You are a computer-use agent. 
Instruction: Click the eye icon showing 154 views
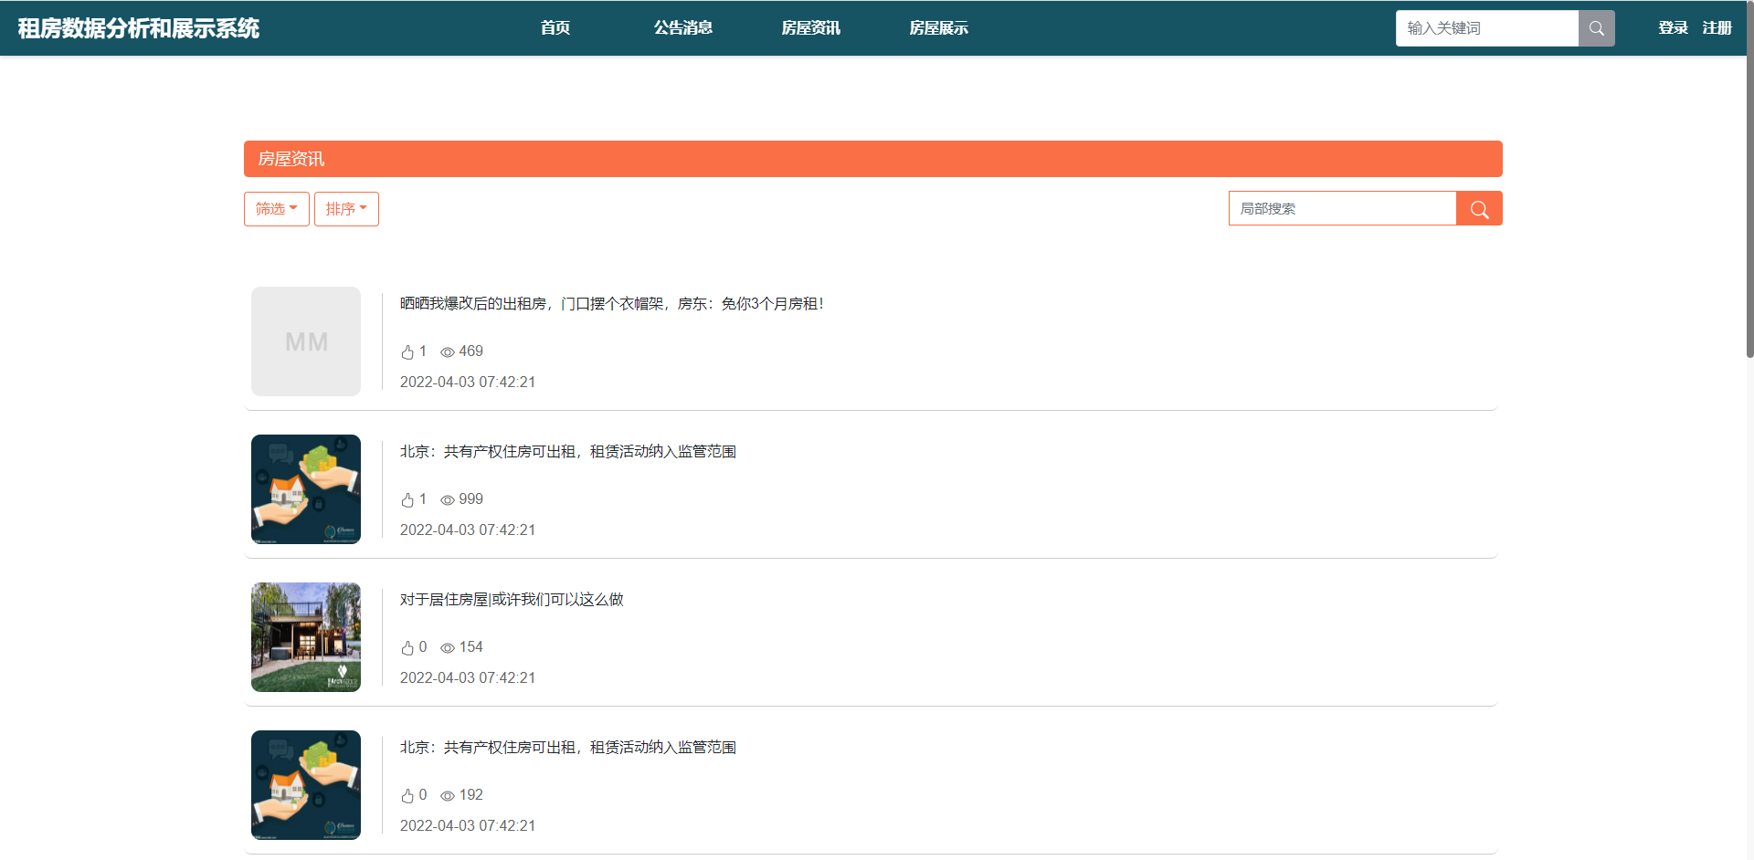[447, 647]
